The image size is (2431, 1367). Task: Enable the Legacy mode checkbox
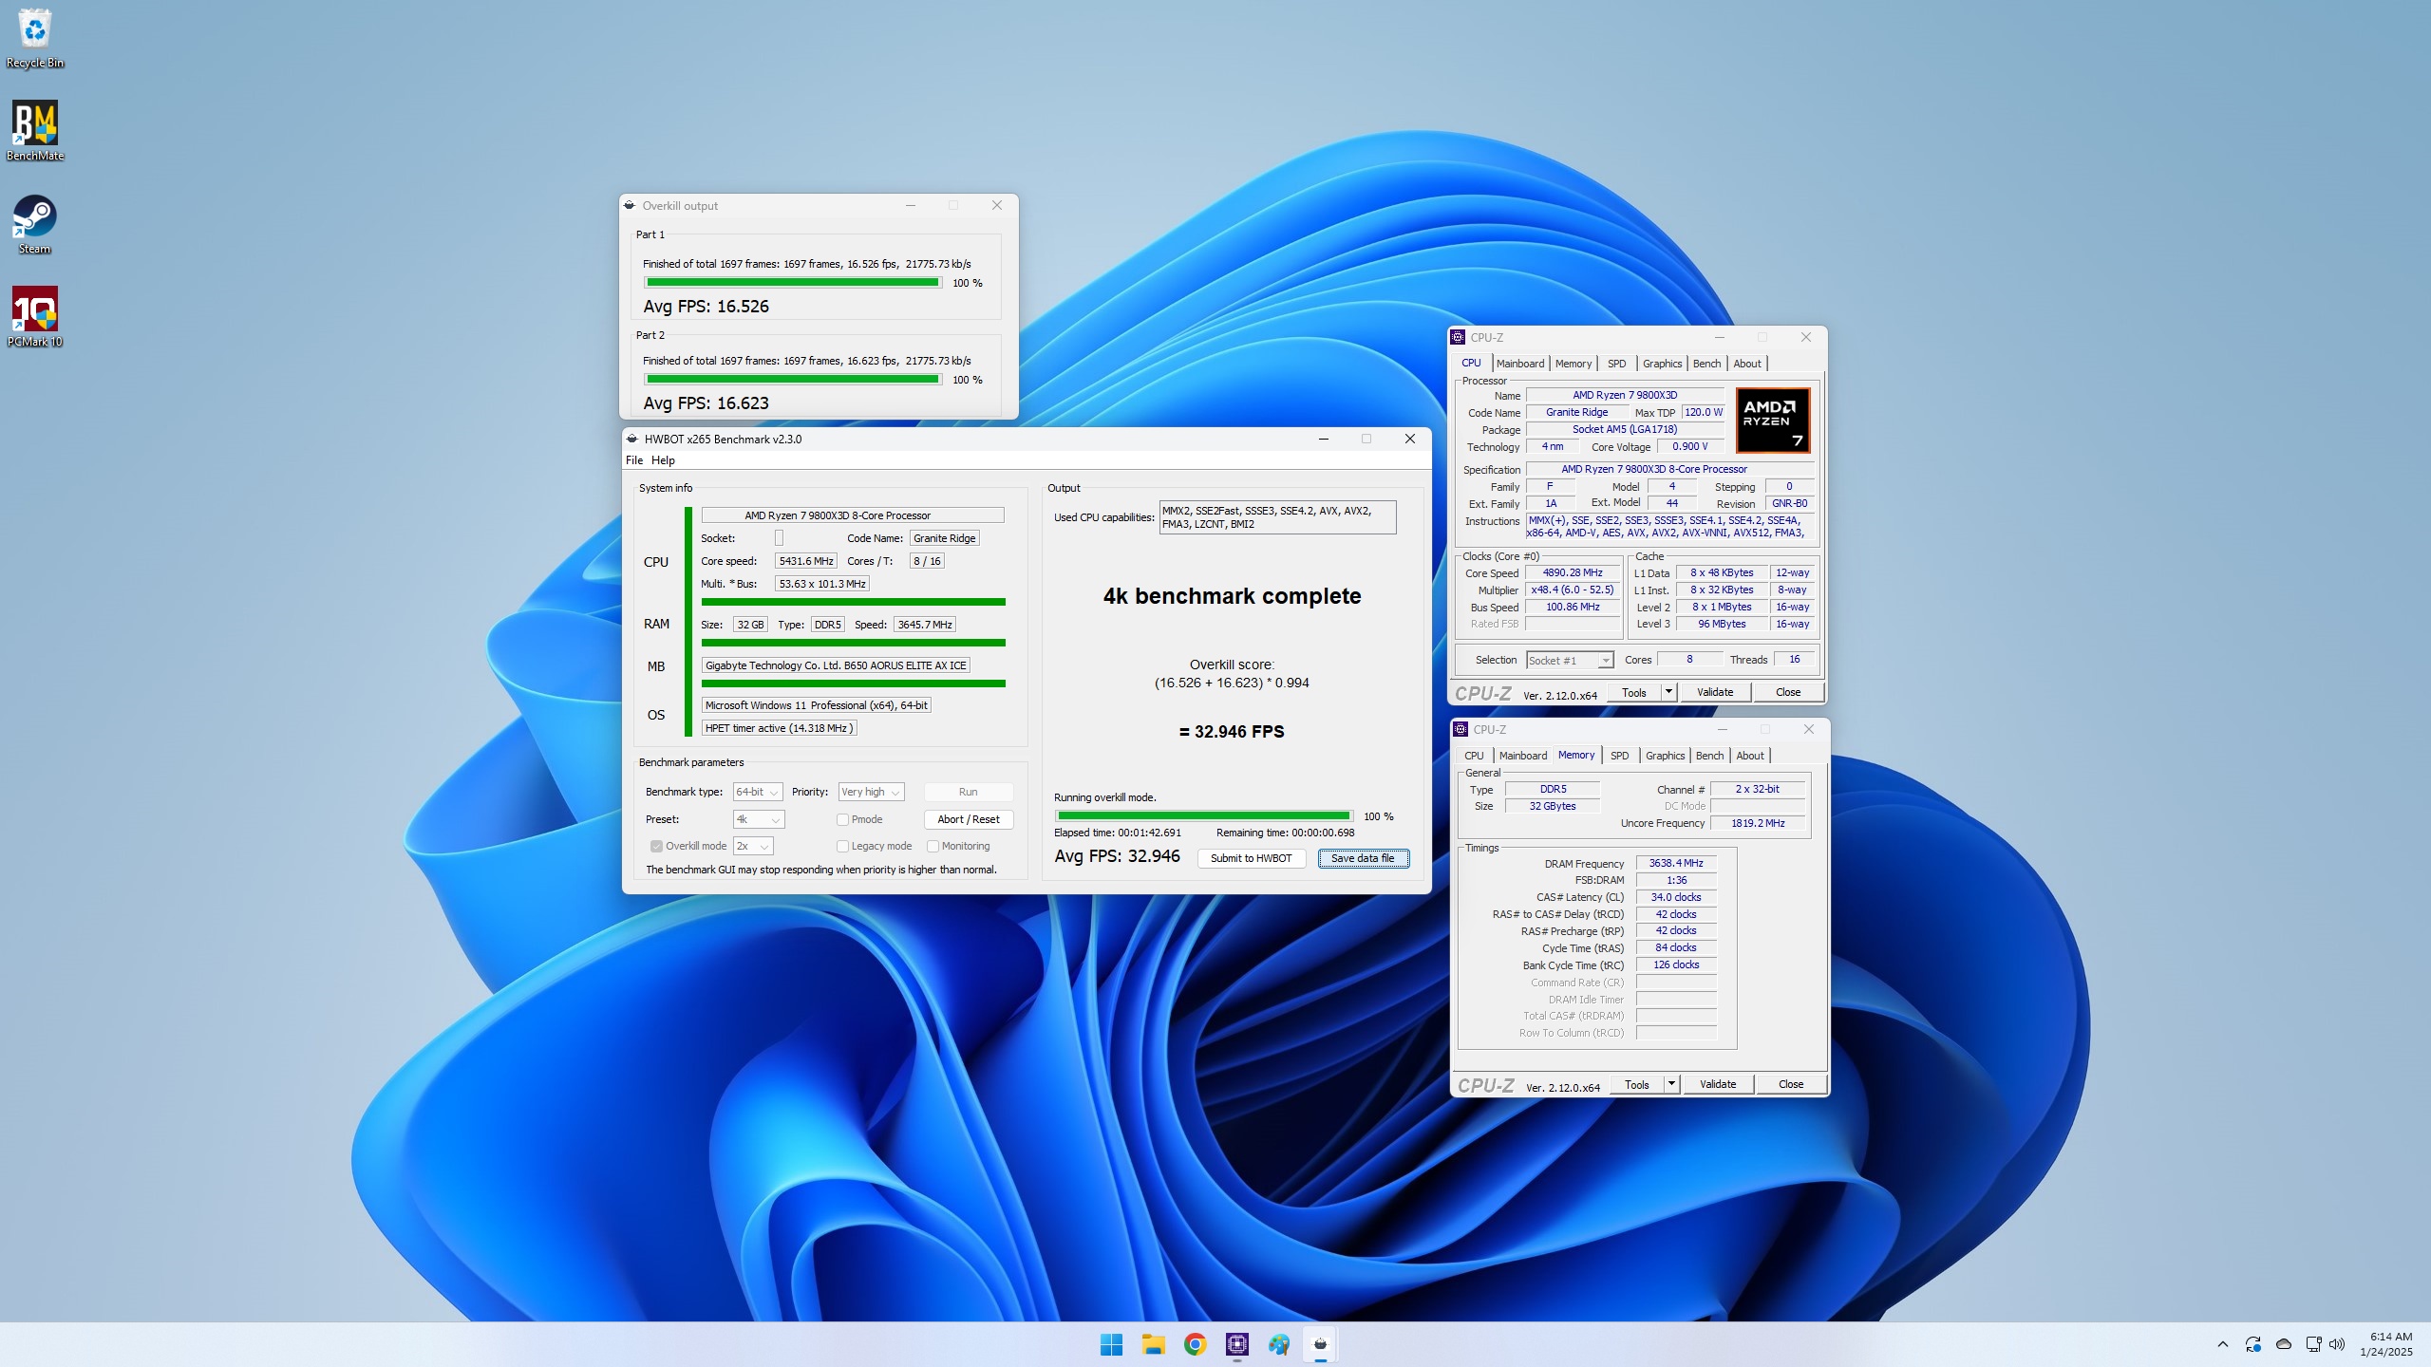click(842, 846)
